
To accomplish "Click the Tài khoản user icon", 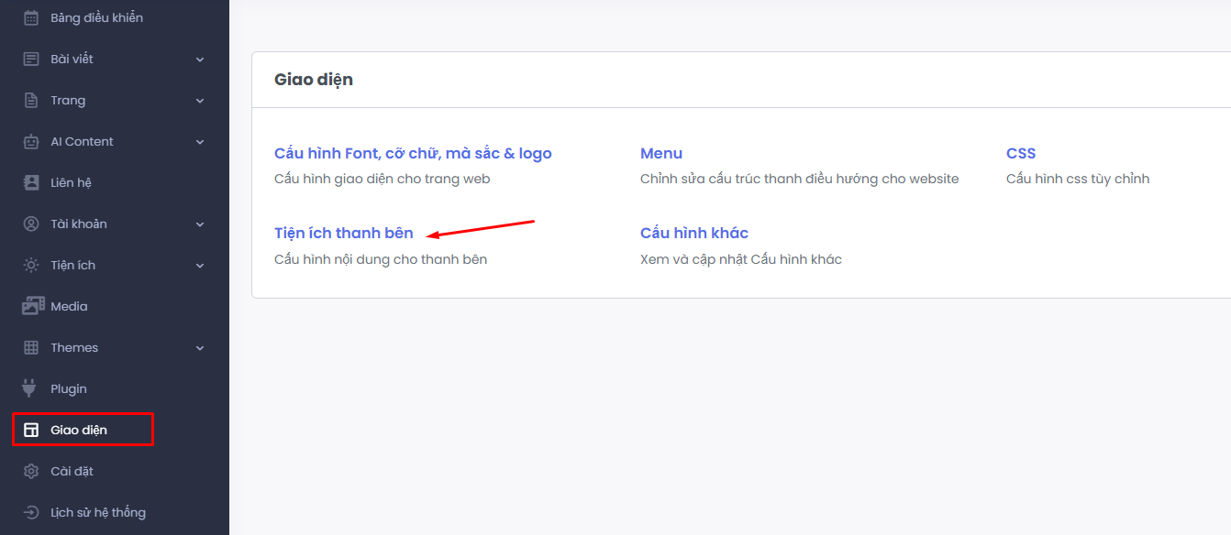I will click(31, 224).
